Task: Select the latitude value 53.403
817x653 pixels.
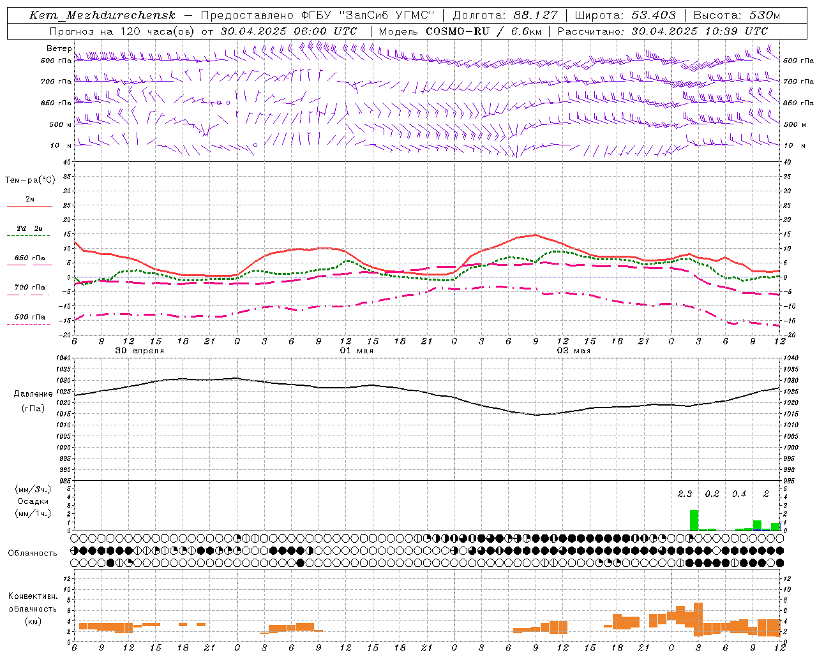Action: click(x=653, y=15)
